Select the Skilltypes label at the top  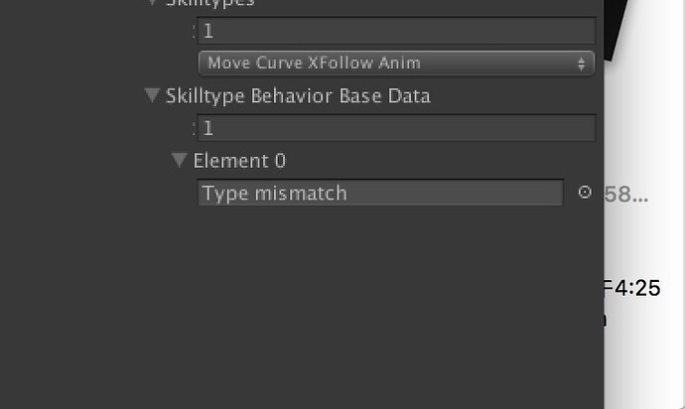[x=210, y=3]
